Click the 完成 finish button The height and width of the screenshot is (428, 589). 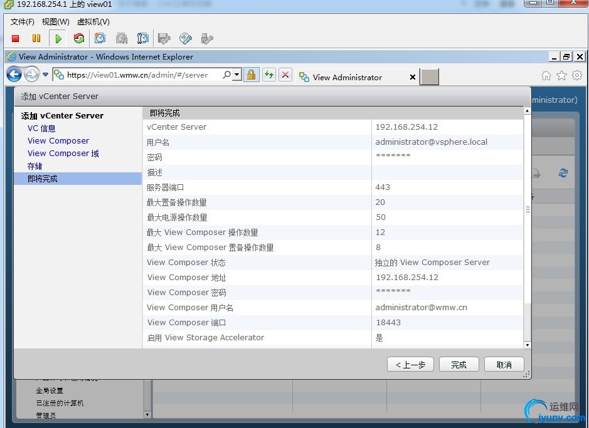tap(459, 365)
